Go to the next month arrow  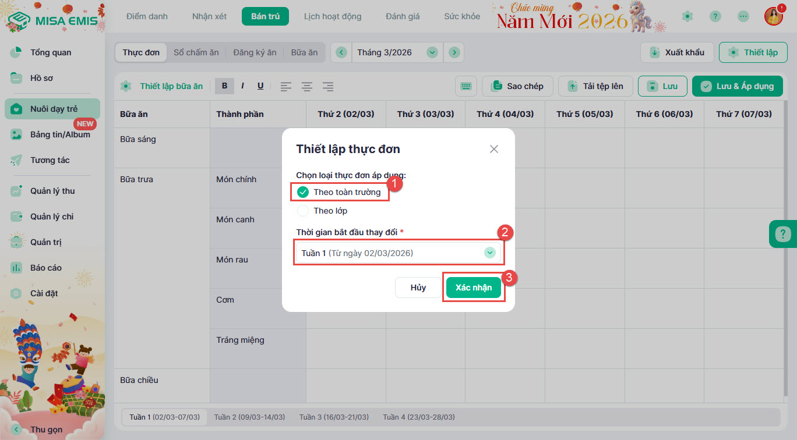tap(454, 52)
